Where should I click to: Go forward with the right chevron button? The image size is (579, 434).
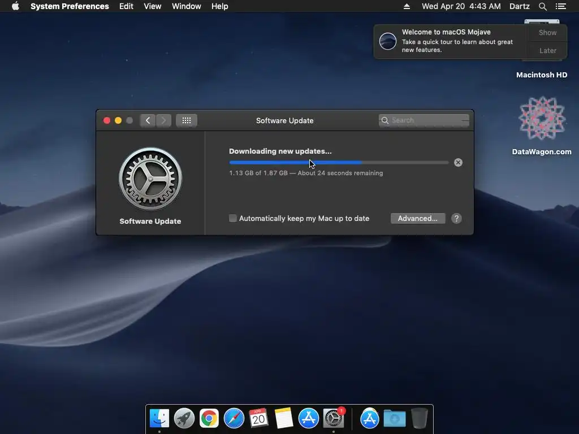[x=163, y=120]
